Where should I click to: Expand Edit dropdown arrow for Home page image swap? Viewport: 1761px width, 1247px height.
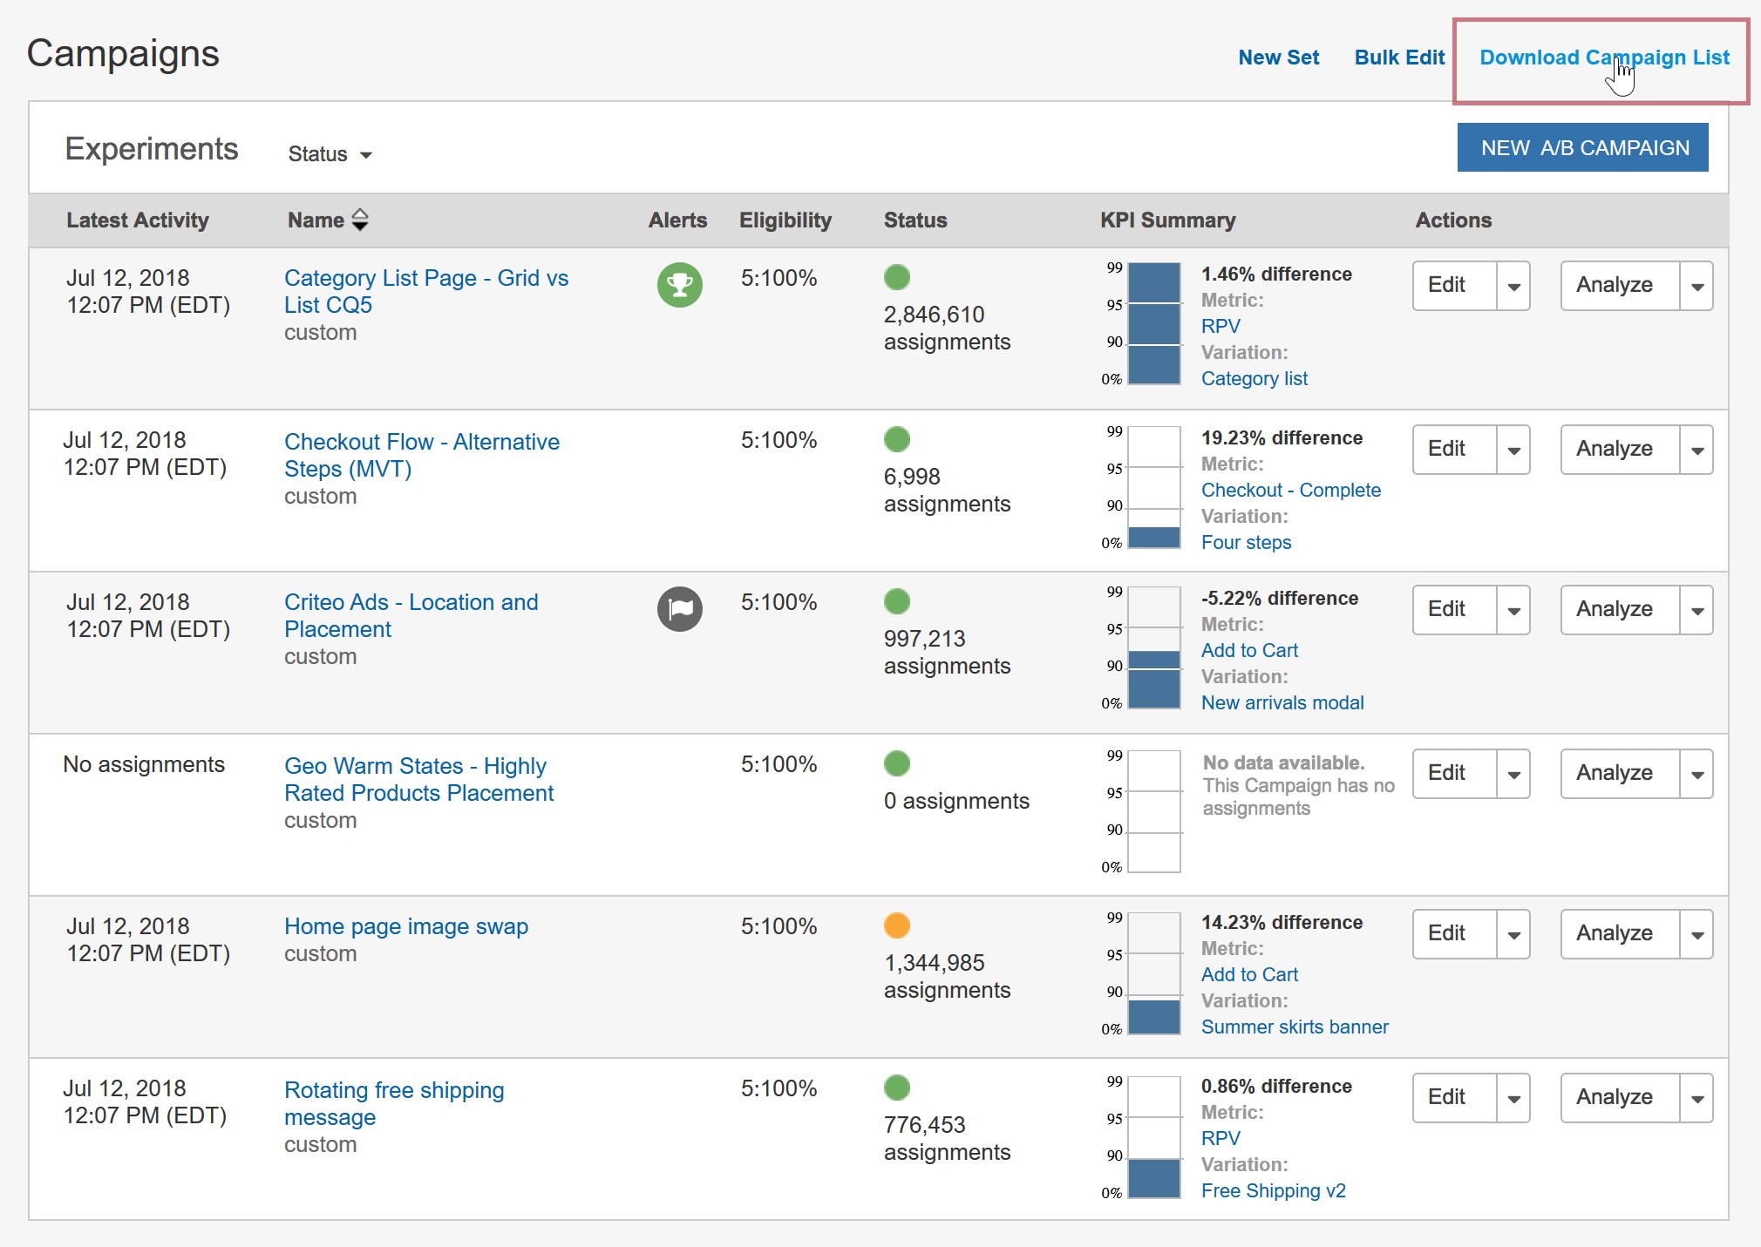[1513, 934]
